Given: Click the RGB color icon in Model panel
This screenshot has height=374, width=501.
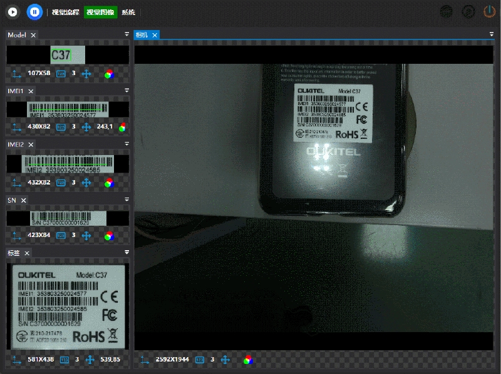Looking at the screenshot, I should coord(108,74).
